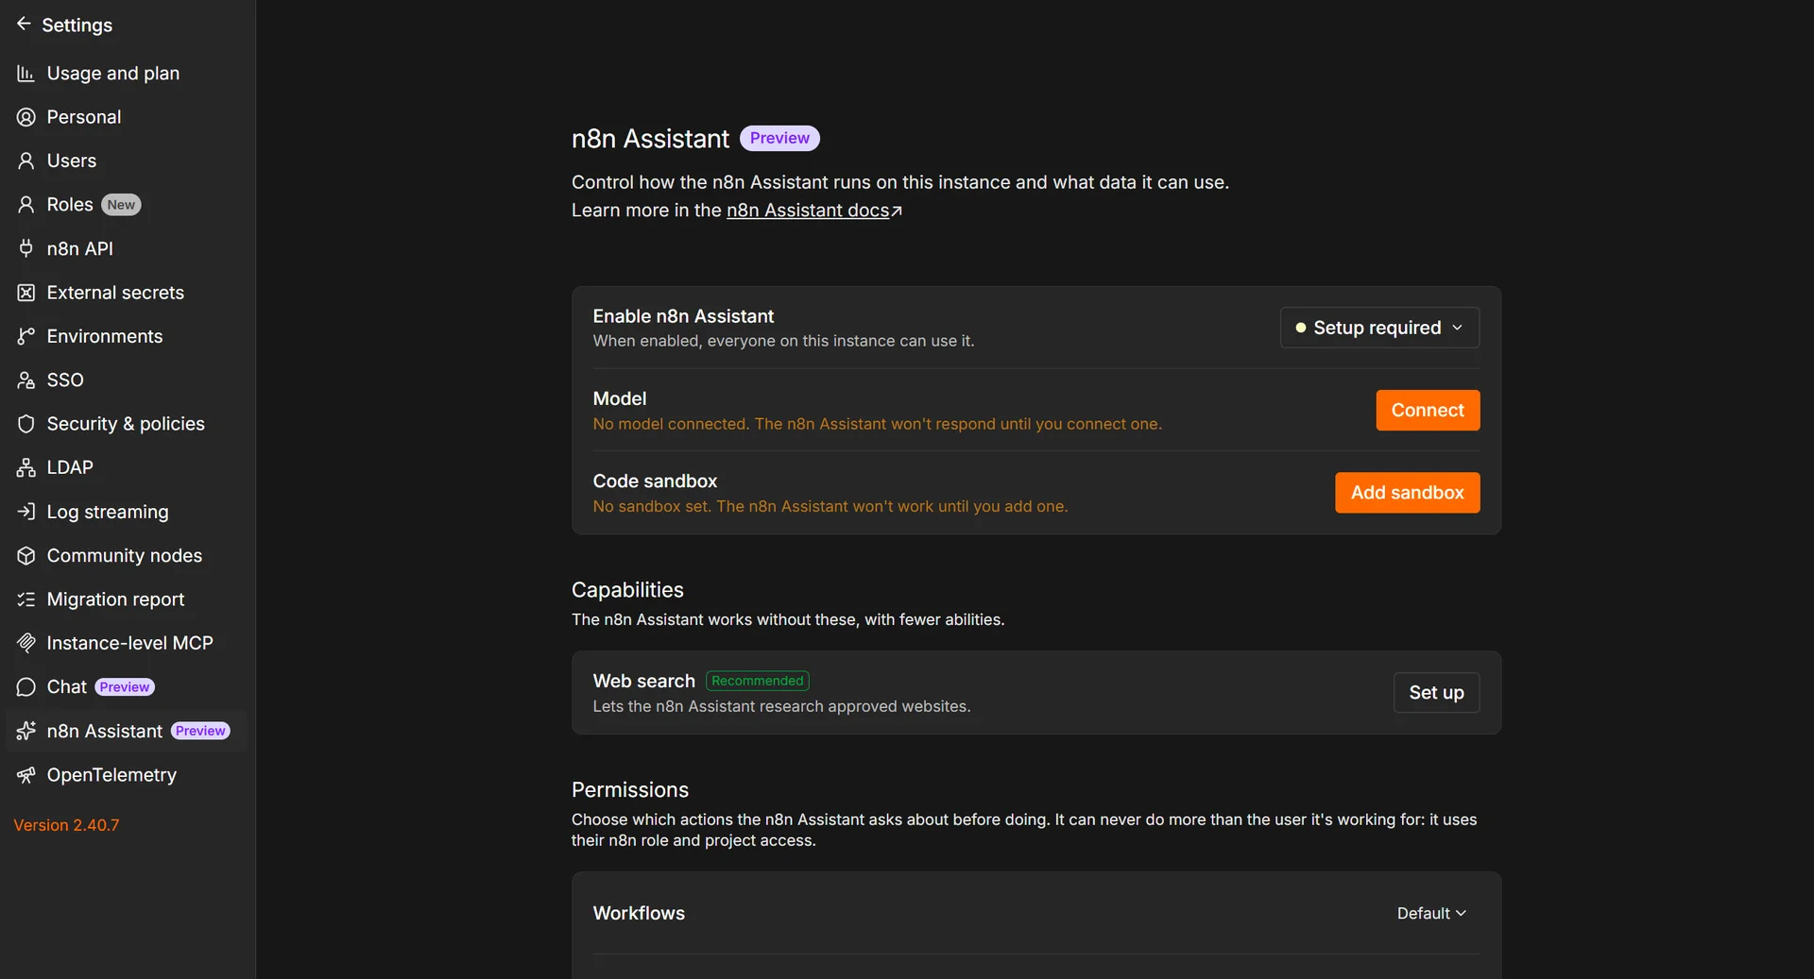
Task: Click the New badge beside Roles
Action: pos(121,205)
